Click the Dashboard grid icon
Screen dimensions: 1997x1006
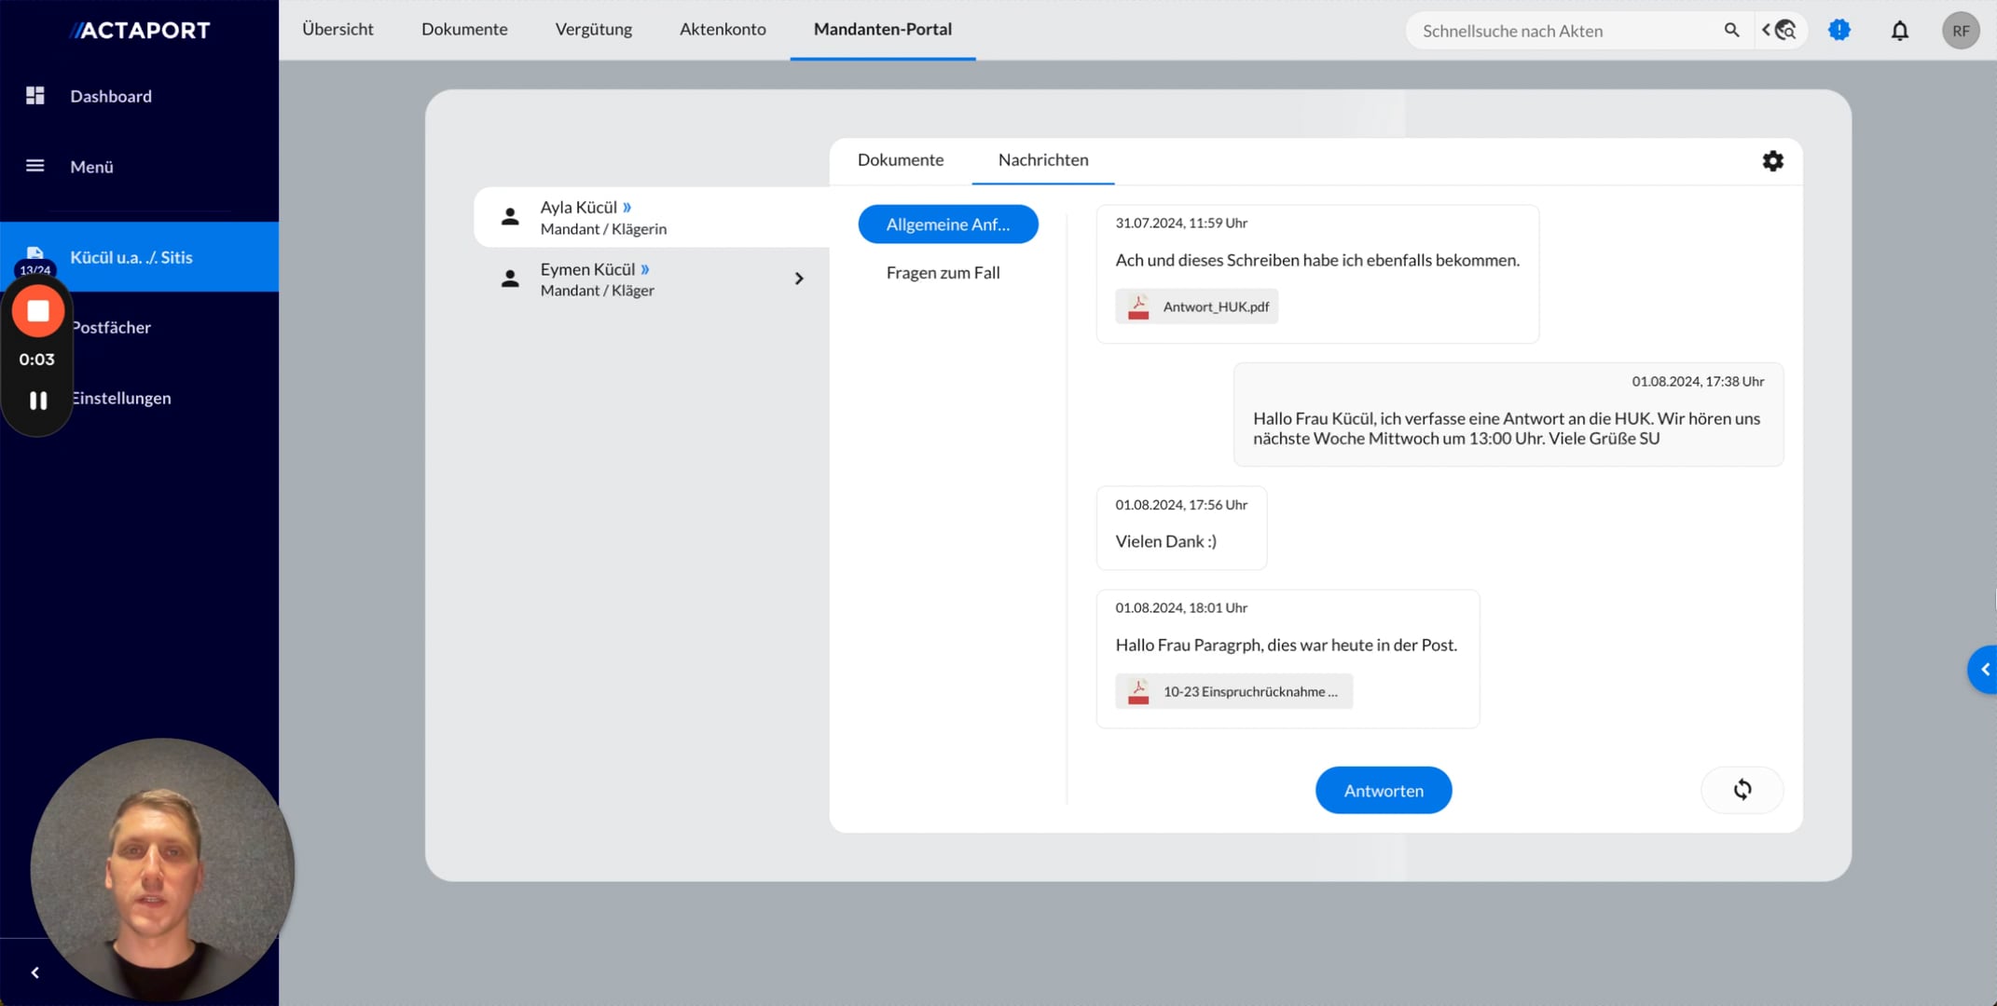(35, 96)
